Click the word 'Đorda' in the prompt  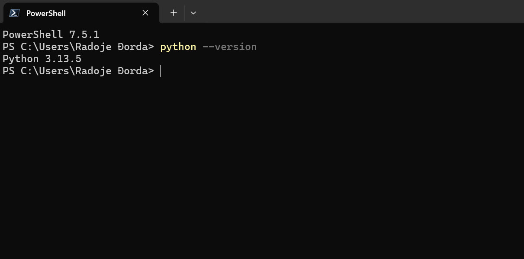(132, 71)
